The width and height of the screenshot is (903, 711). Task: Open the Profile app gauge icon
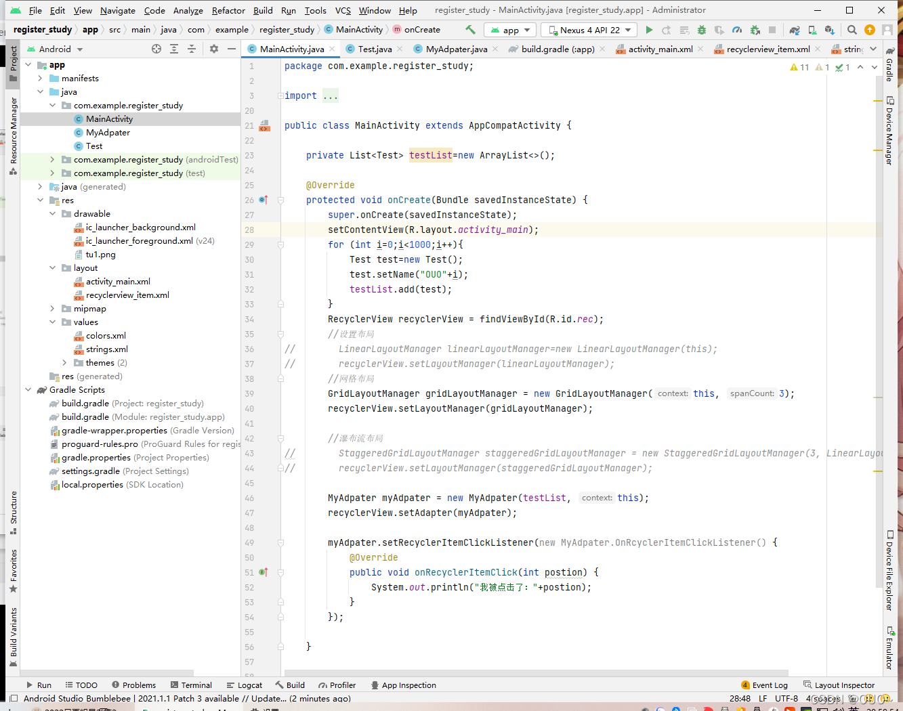(737, 30)
